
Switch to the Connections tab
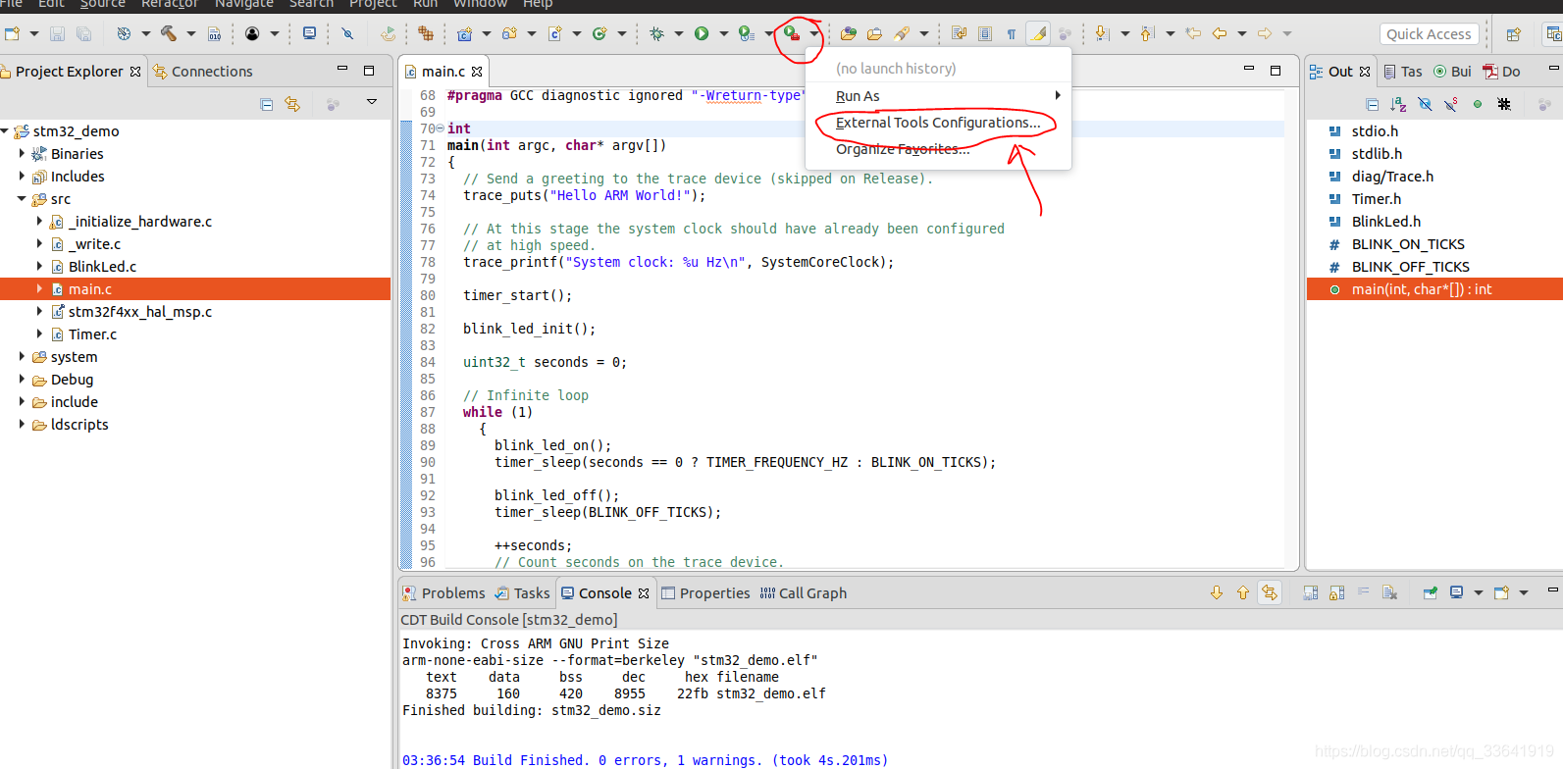pyautogui.click(x=202, y=71)
